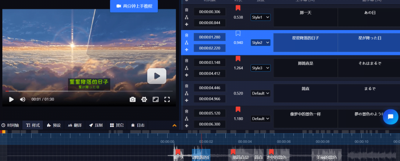The width and height of the screenshot is (400, 161).
Task: Collapse the panel with the orange chevron
Action: point(174,126)
